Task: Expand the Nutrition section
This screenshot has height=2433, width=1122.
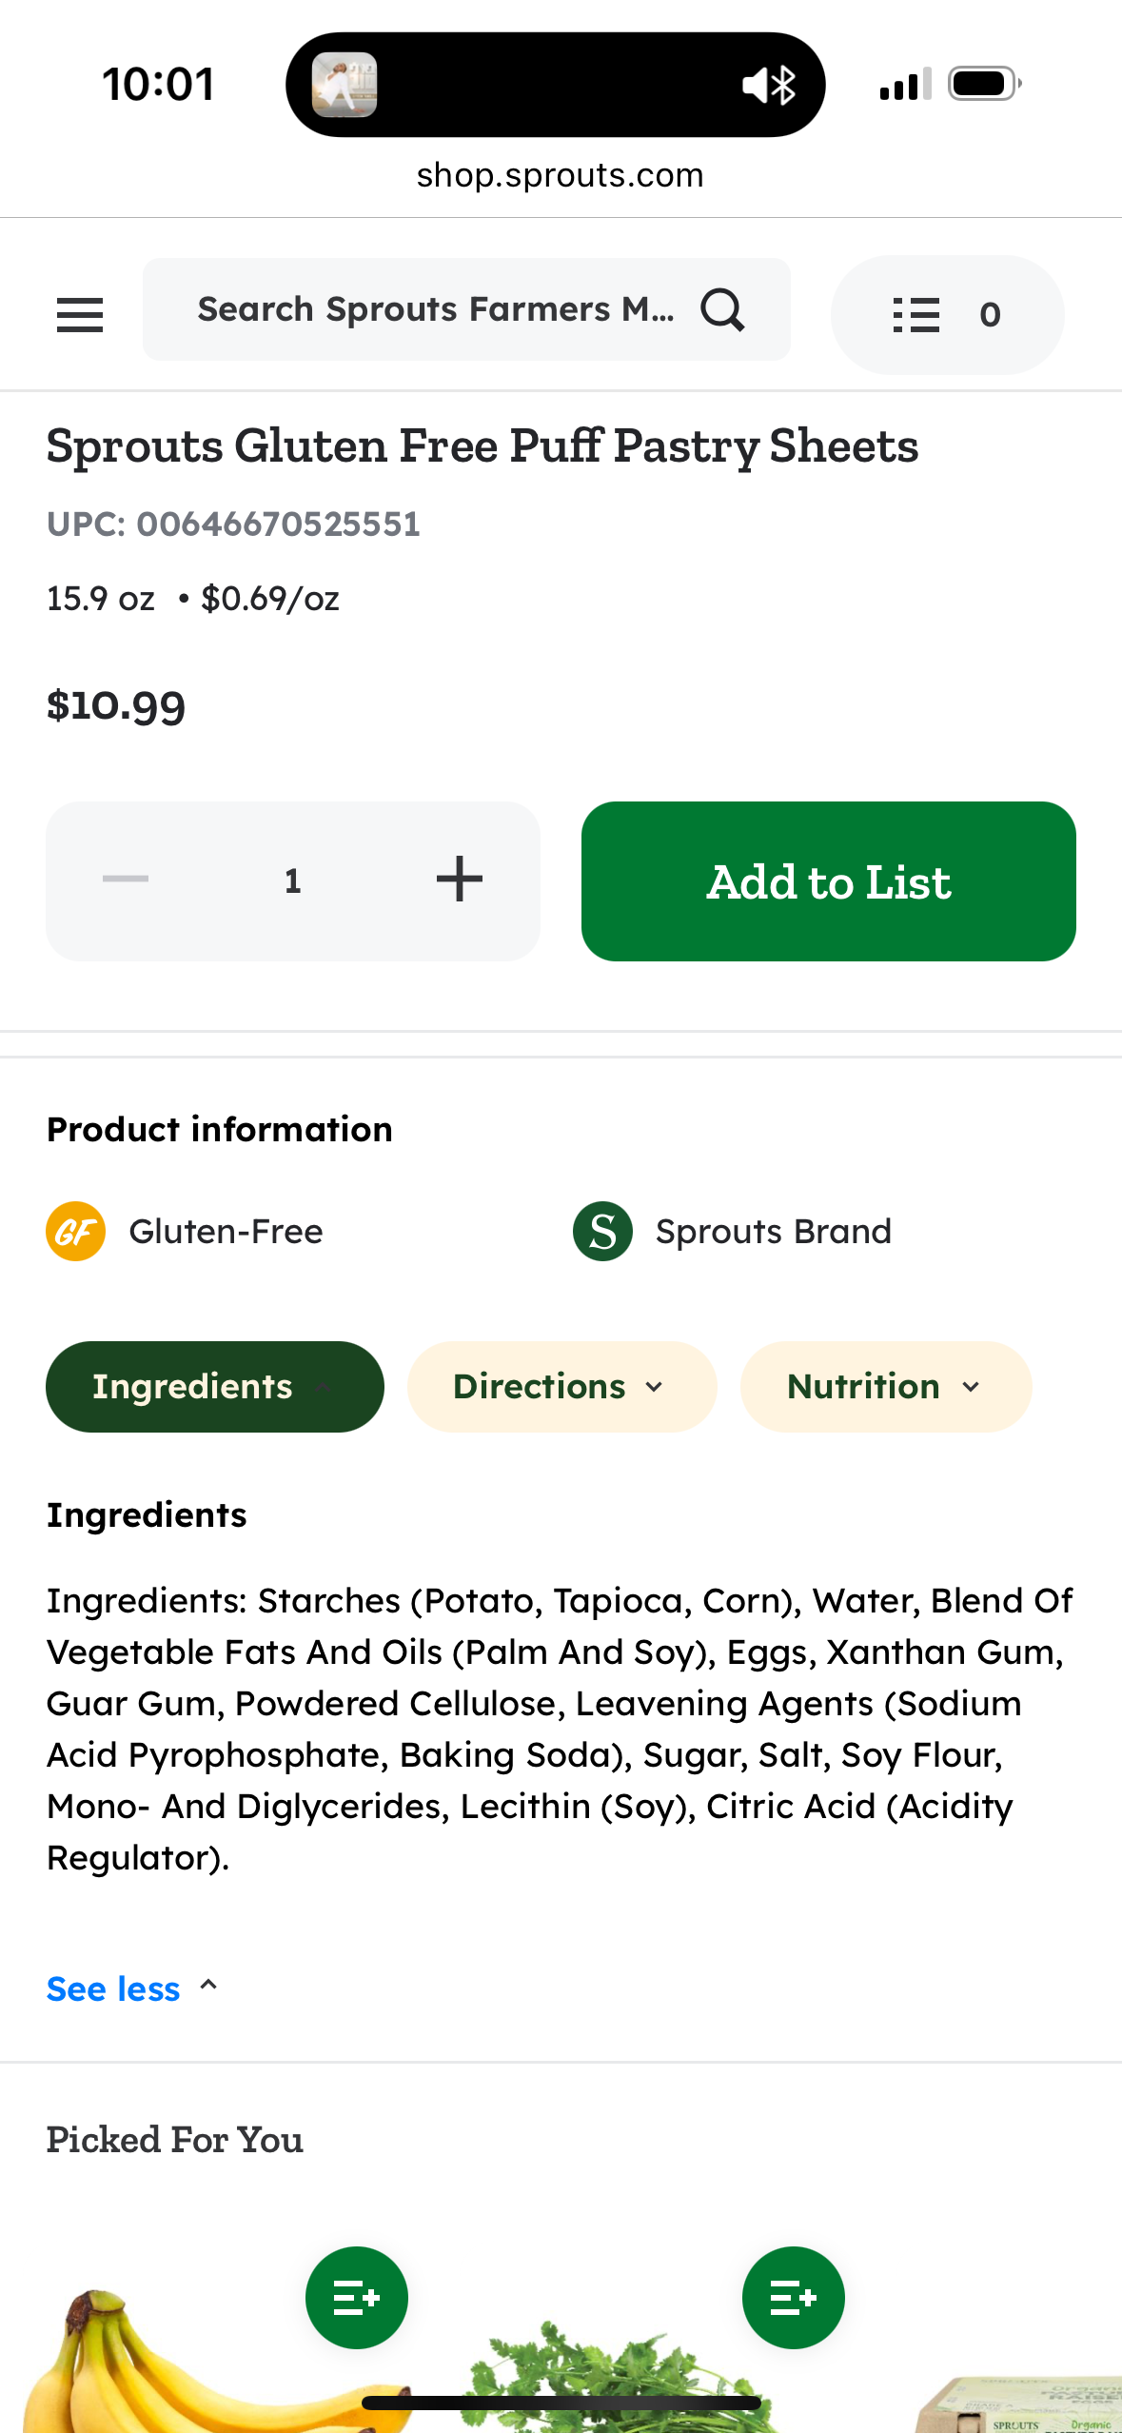Action: pos(885,1387)
